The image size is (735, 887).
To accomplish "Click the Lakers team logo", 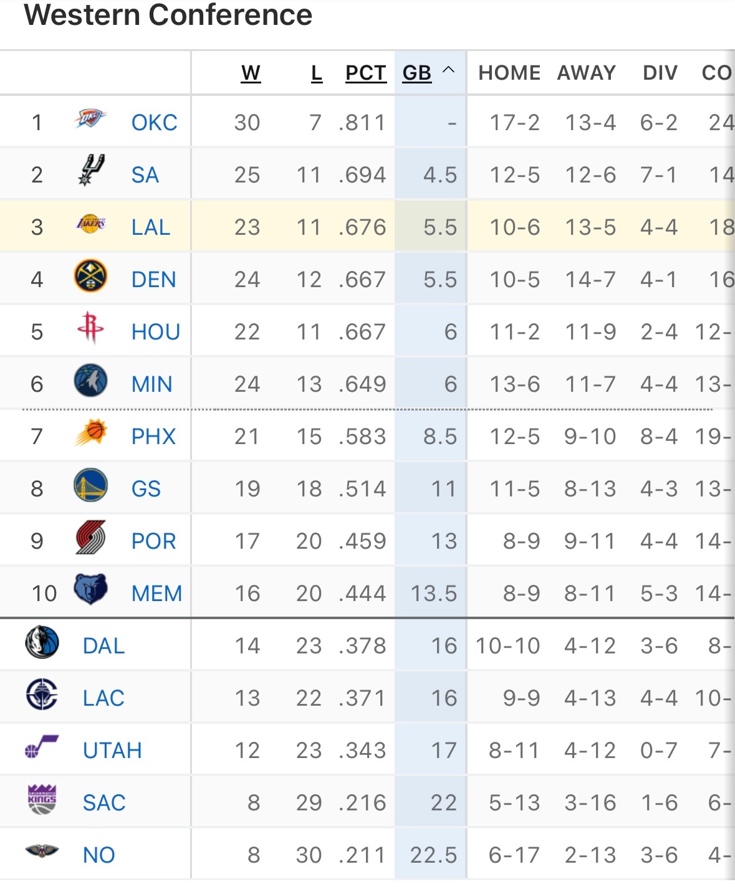I will pyautogui.click(x=91, y=224).
